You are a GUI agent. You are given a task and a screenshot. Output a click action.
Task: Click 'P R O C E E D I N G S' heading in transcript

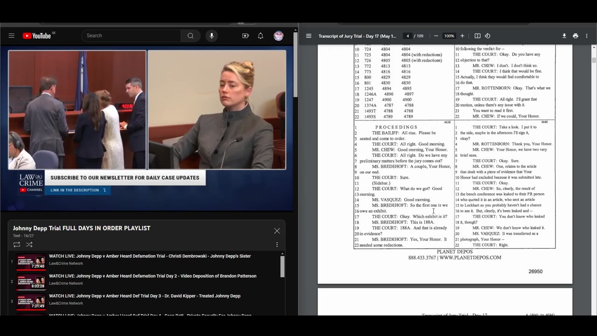click(x=396, y=127)
